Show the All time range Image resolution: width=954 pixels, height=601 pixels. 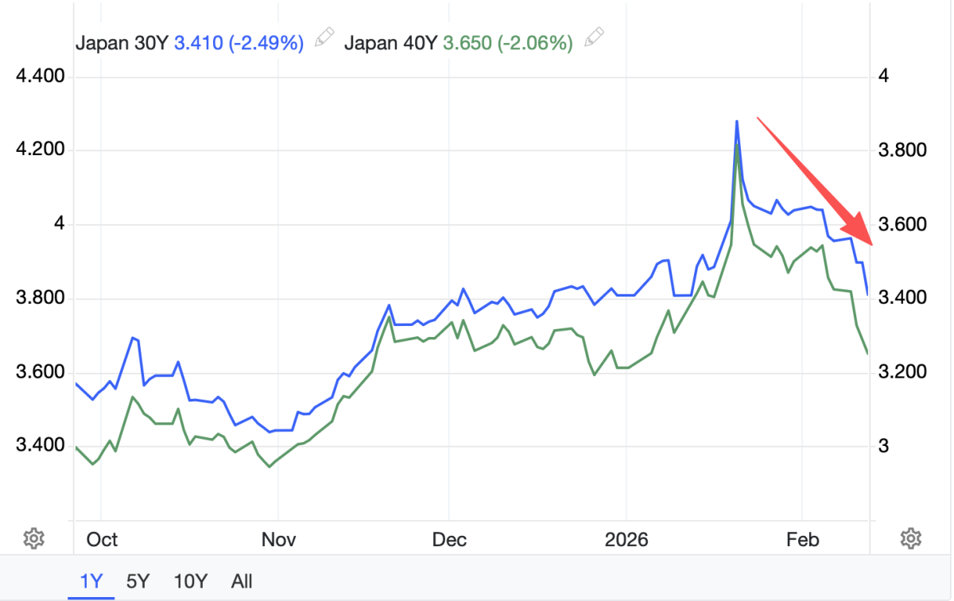(x=242, y=580)
